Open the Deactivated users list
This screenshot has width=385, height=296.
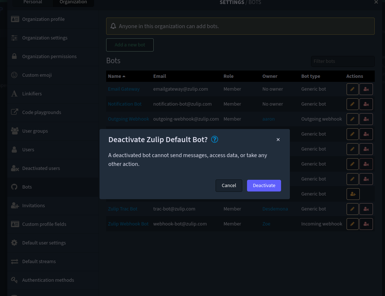click(x=41, y=168)
